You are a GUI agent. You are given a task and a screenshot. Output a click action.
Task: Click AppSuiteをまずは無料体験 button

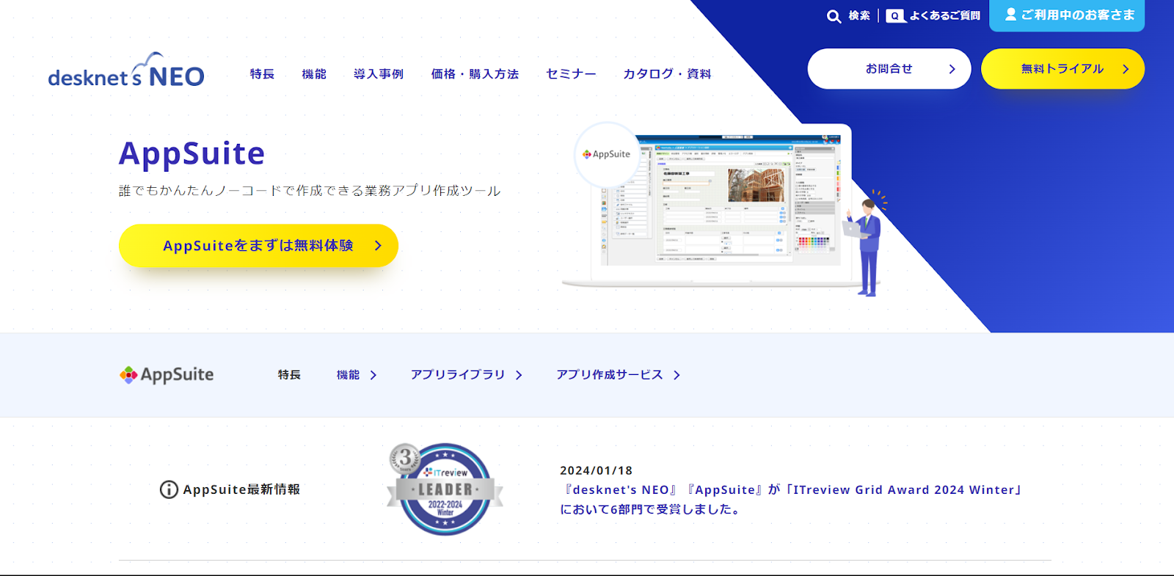click(258, 246)
